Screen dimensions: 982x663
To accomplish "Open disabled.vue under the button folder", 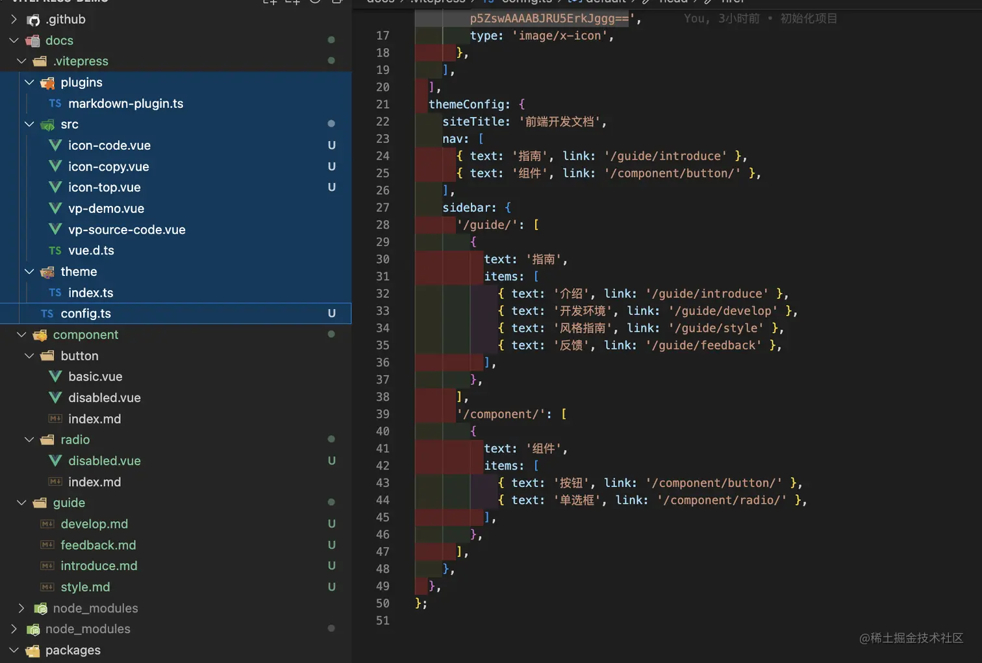I will point(105,397).
